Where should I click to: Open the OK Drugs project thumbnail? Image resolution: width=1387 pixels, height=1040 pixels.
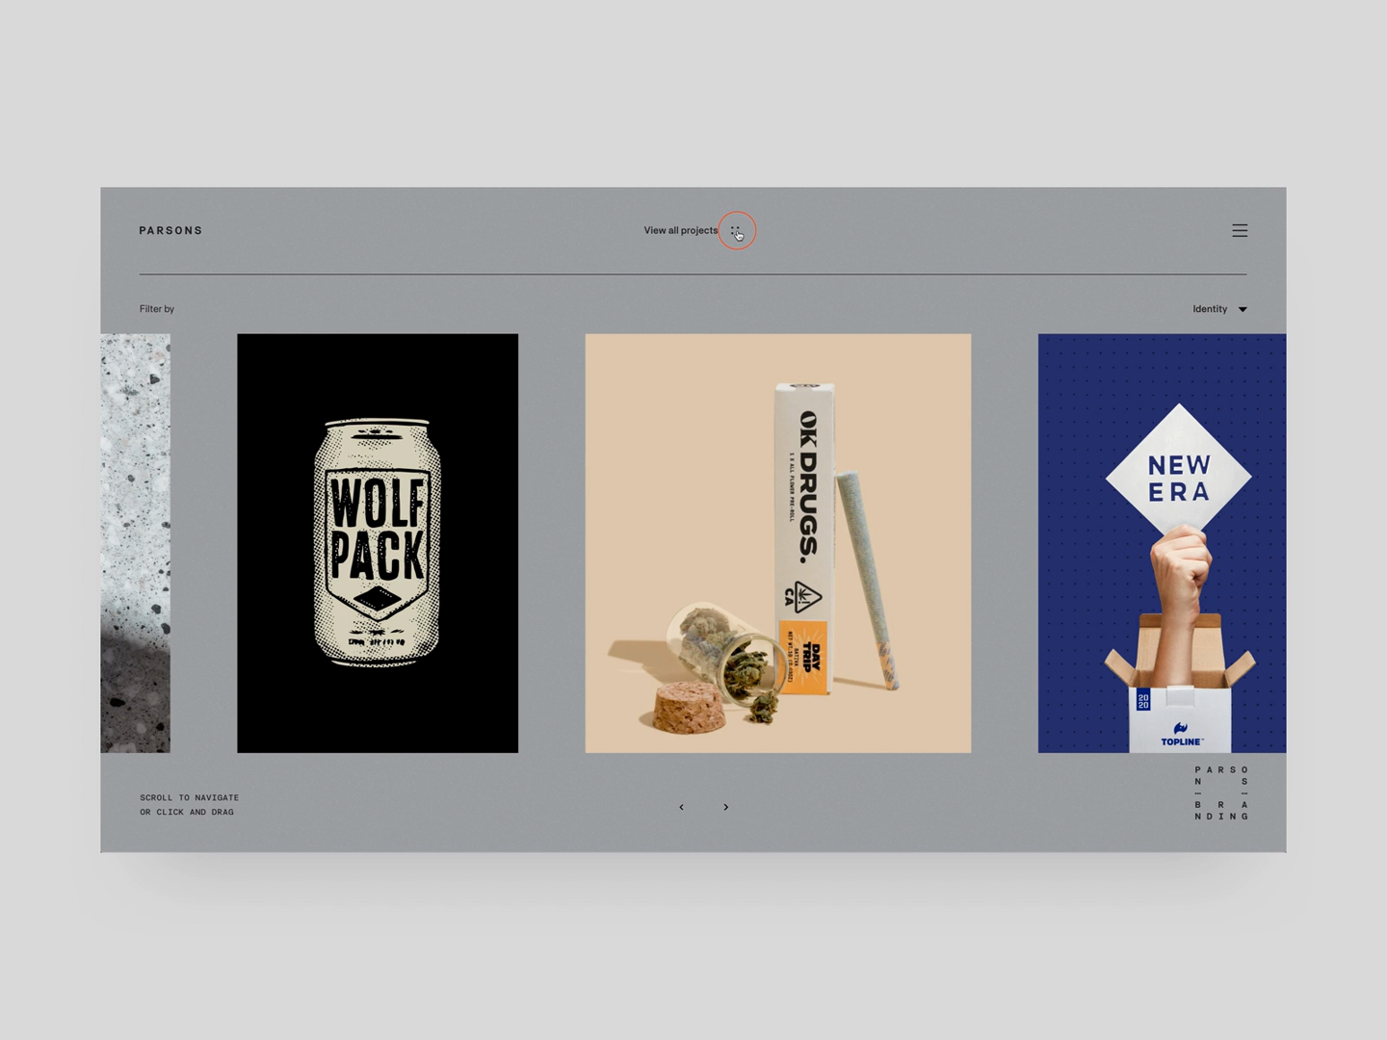click(778, 543)
